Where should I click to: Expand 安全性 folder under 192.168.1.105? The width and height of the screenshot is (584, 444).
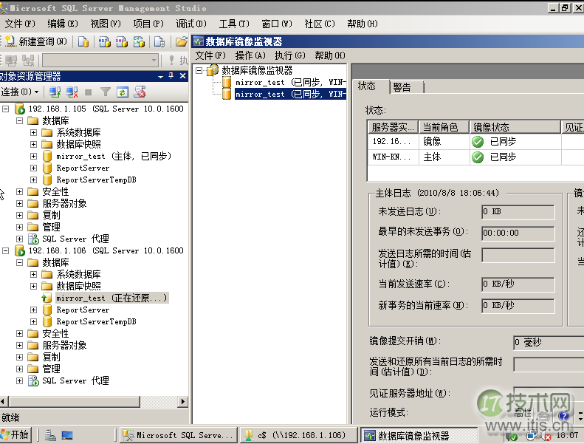(19, 191)
